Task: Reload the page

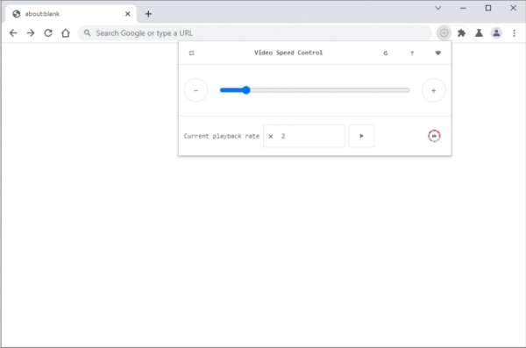Action: pyautogui.click(x=48, y=33)
